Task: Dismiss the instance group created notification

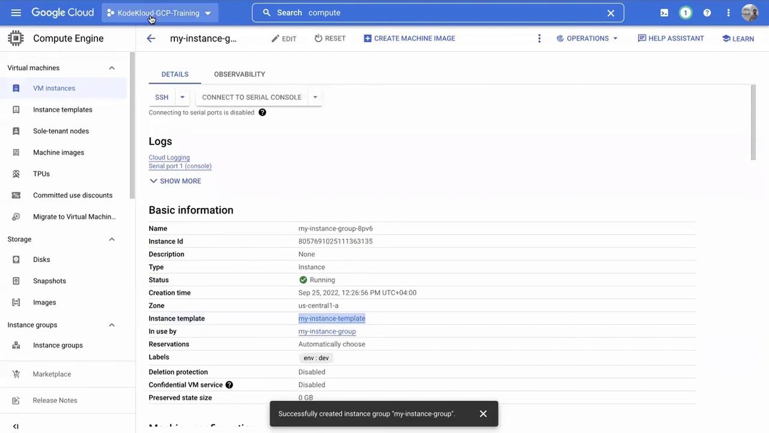Action: (483, 414)
